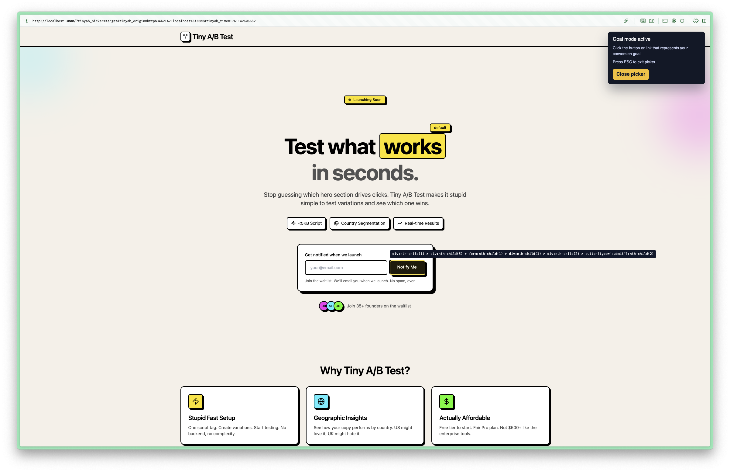
Task: Click the Launching Soon badge
Action: click(365, 100)
